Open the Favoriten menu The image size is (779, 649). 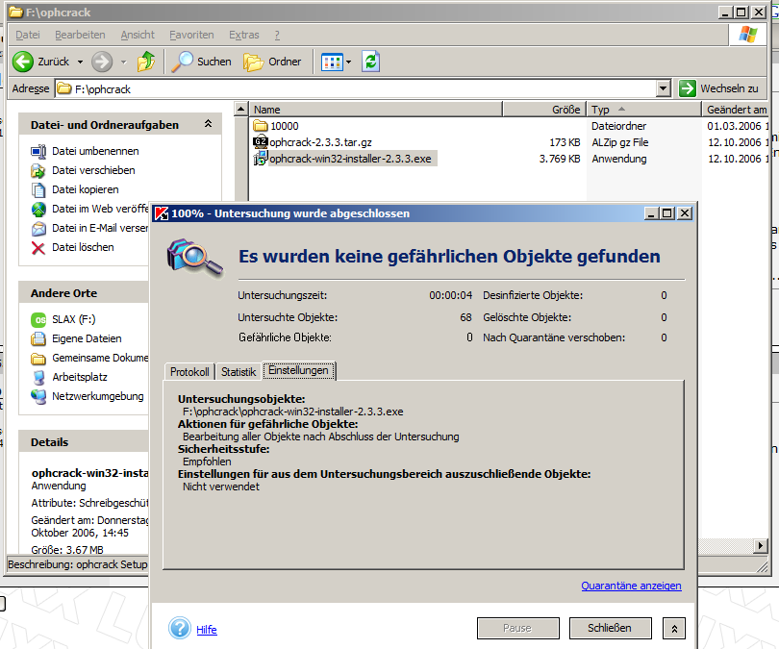[191, 35]
